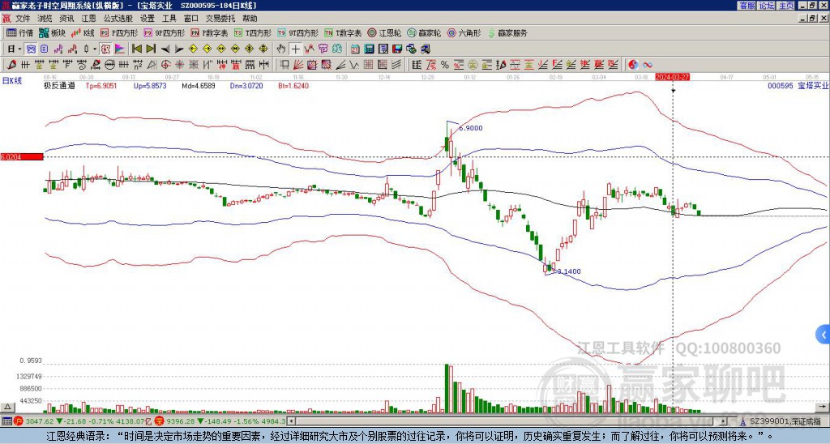The height and width of the screenshot is (444, 830).
Task: Jump to last bar icon
Action: click(151, 49)
